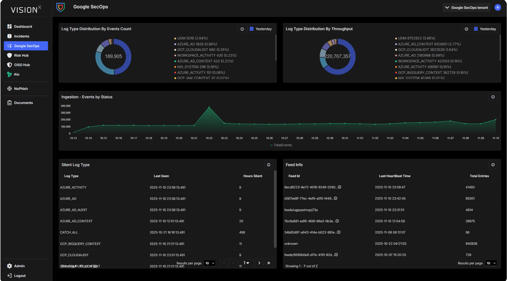This screenshot has width=507, height=281.
Task: Show full Feed Id for 7bc6a681 row
Action: [x=337, y=221]
